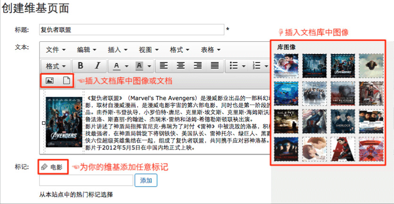Image resolution: width=394 pixels, height=204 pixels.
Task: Pick the Spider-Man poster from library images
Action: click(x=286, y=66)
